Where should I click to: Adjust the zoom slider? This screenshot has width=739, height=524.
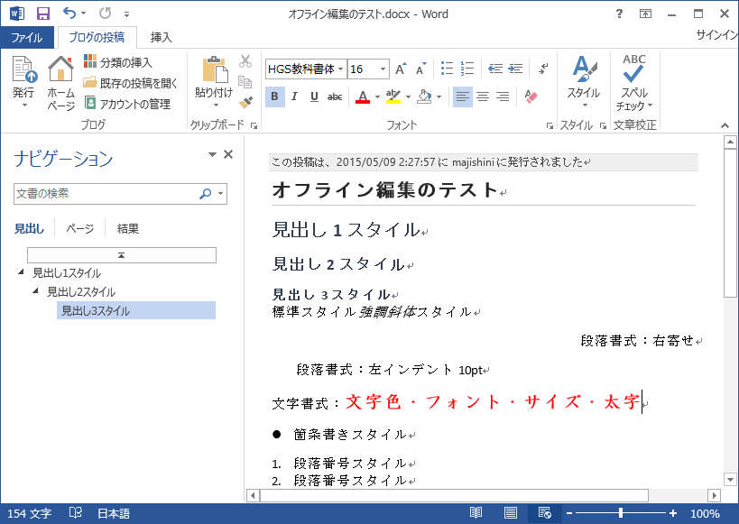pos(619,512)
